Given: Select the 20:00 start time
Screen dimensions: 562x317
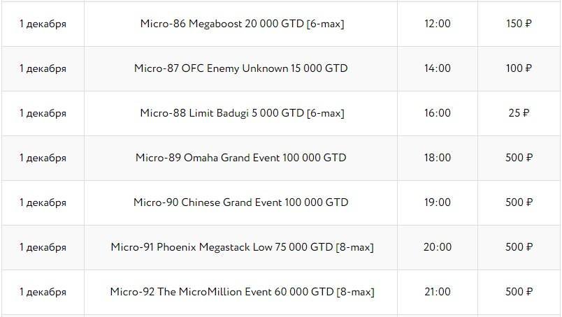Looking at the screenshot, I should pyautogui.click(x=438, y=247).
